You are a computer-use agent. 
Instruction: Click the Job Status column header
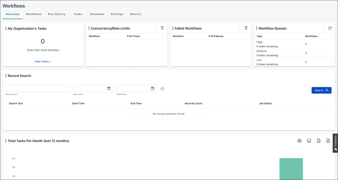pyautogui.click(x=265, y=103)
